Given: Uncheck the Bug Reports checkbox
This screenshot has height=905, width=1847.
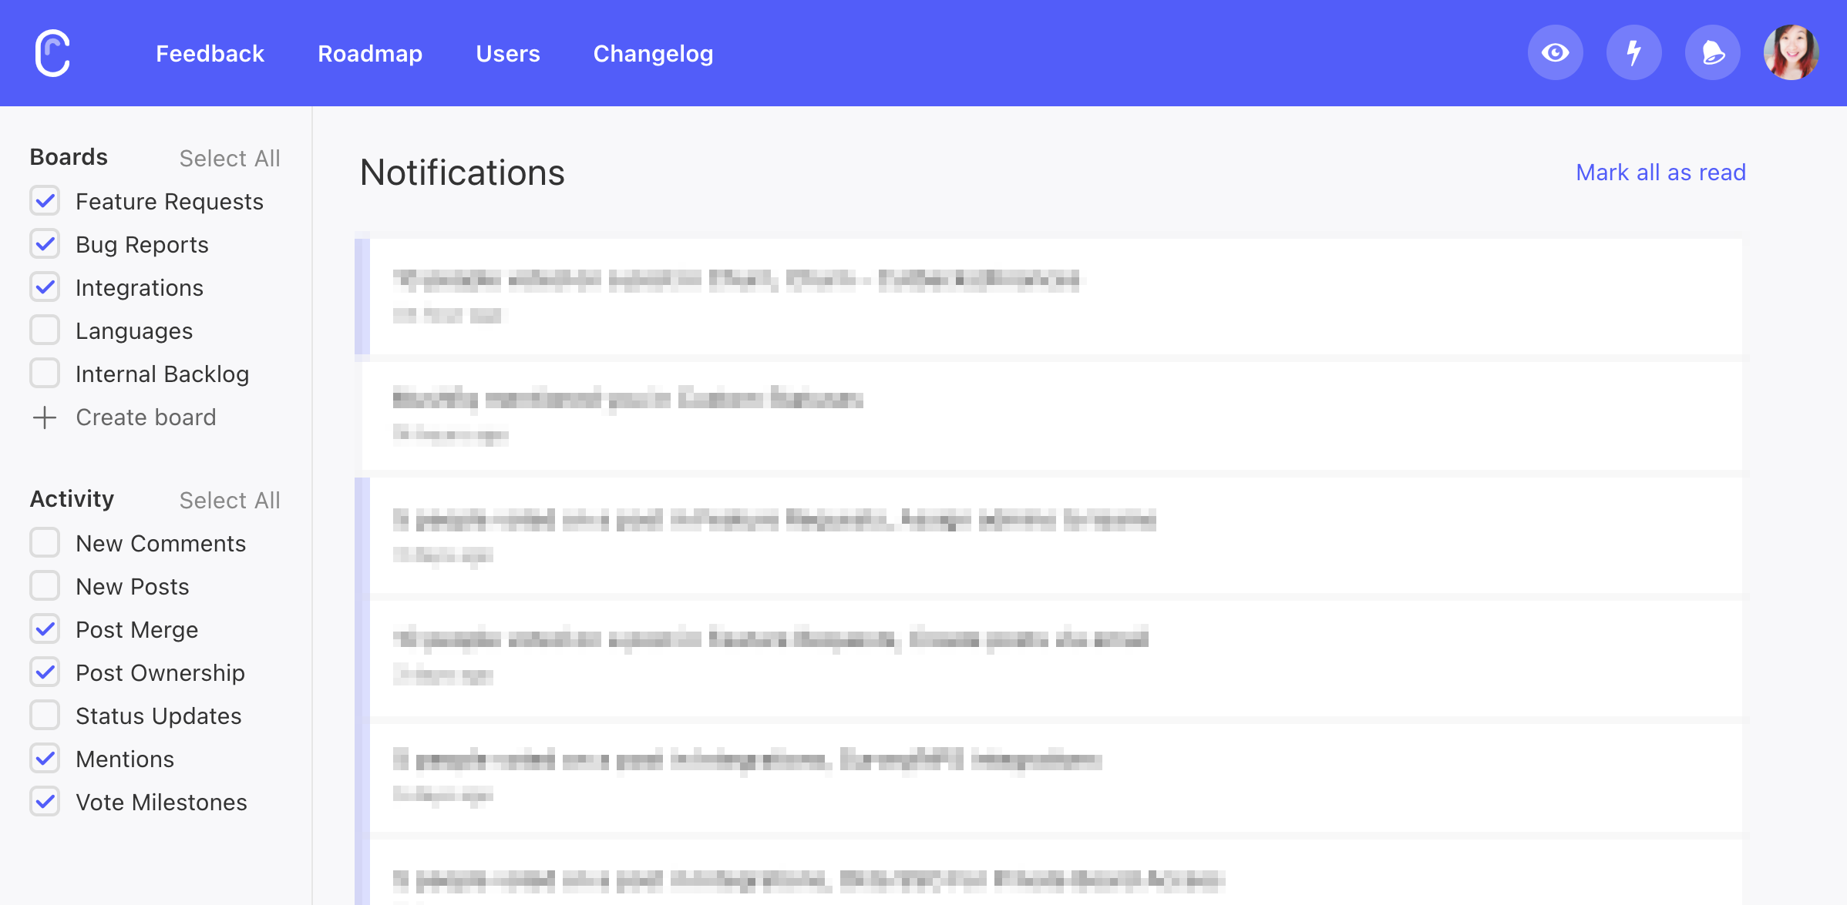Looking at the screenshot, I should pyautogui.click(x=45, y=244).
